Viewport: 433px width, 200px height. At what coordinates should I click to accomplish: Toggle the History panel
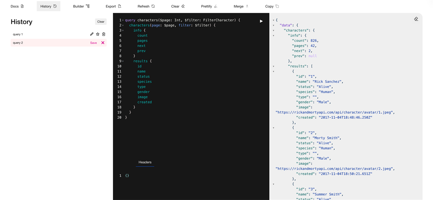(x=48, y=6)
